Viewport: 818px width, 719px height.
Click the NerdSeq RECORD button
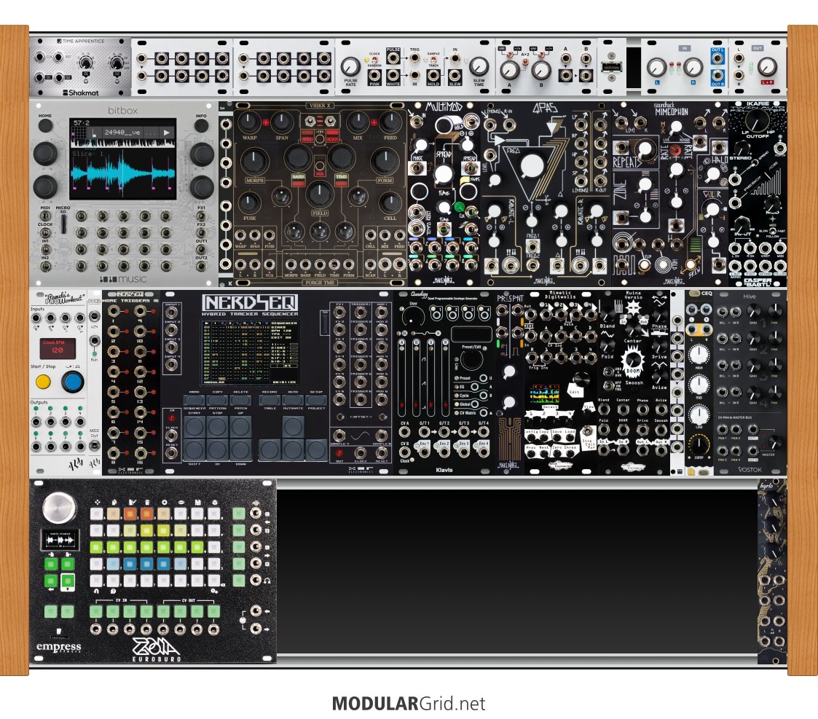(270, 400)
